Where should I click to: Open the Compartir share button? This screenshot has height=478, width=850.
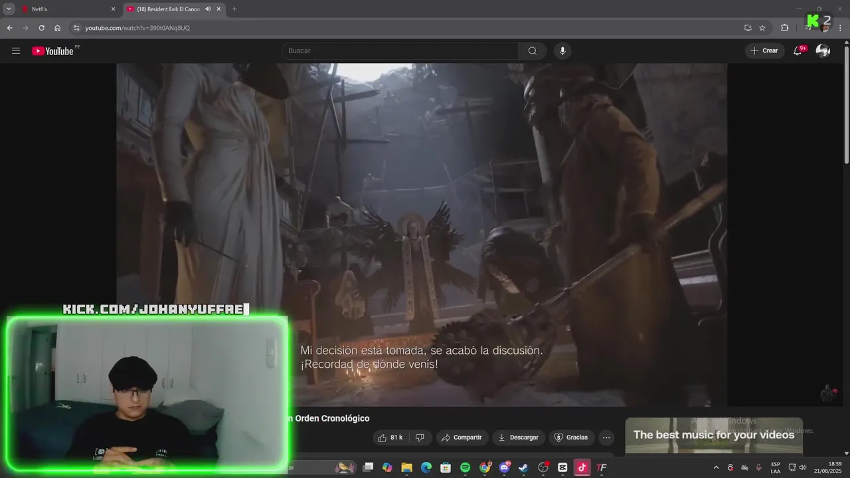tap(462, 438)
